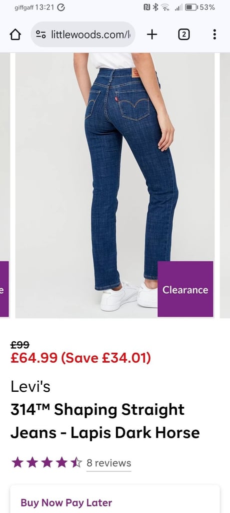The width and height of the screenshot is (230, 513).
Task: Tap the Wi-Fi status icon
Action: click(165, 7)
